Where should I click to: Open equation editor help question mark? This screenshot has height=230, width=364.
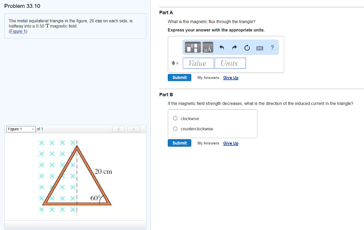[272, 47]
